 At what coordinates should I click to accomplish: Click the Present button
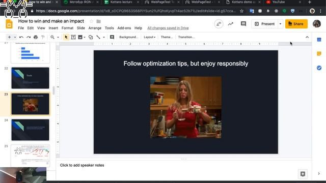click(265, 24)
